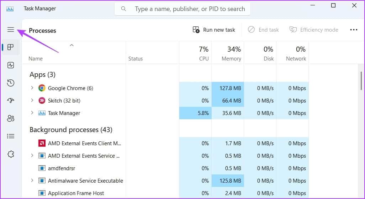Open the Performance sidebar icon

pos(10,65)
